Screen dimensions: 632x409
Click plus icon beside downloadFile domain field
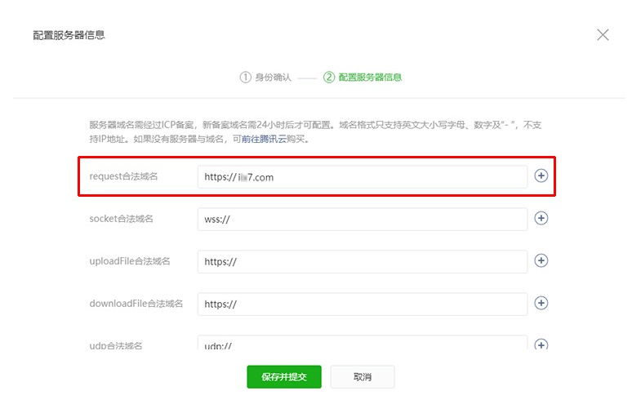541,303
